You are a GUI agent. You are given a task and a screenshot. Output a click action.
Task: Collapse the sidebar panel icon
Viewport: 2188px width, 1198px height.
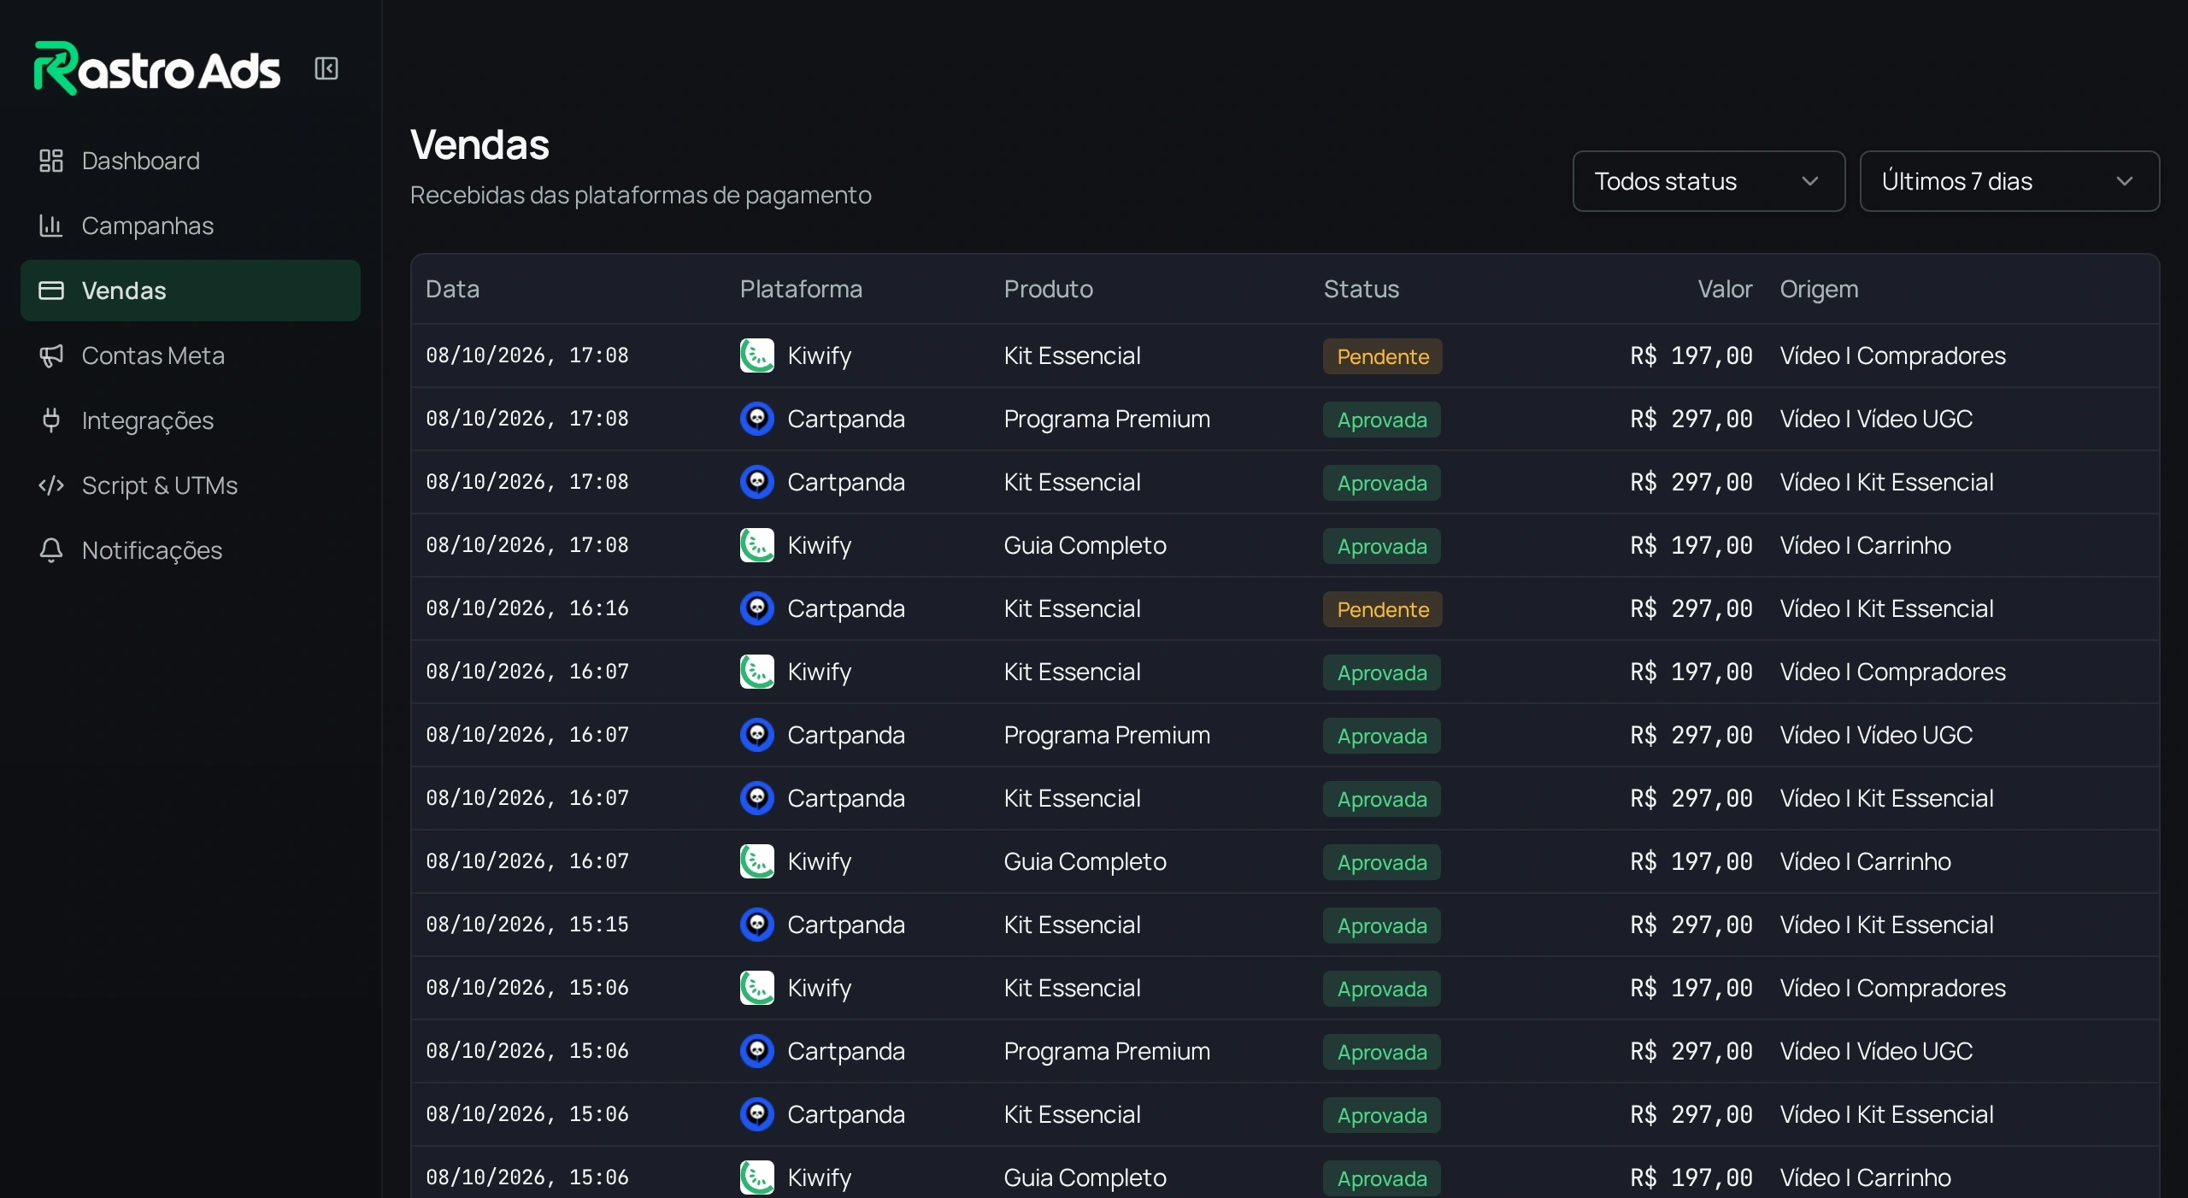click(x=326, y=68)
